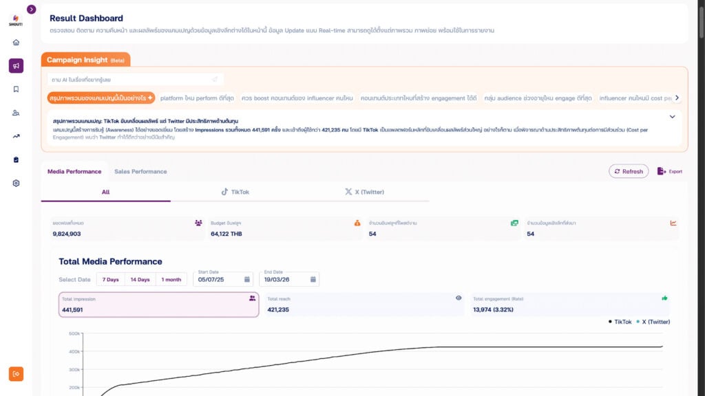Image resolution: width=705 pixels, height=396 pixels.
Task: Select the megaphone campaign icon in sidebar
Action: point(17,65)
